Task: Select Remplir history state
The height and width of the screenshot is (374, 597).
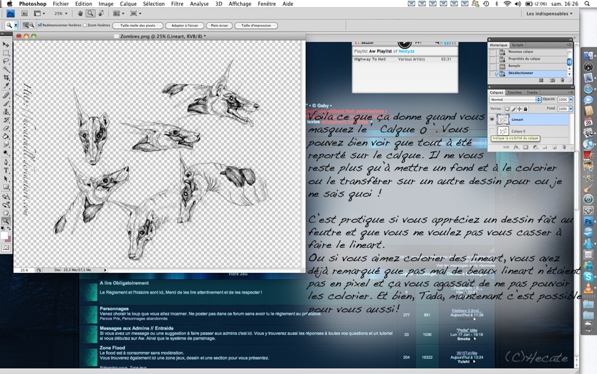Action: click(529, 66)
